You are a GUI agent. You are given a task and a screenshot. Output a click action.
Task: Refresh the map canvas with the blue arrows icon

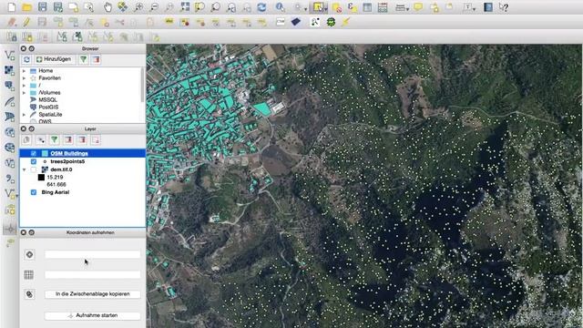[261, 7]
